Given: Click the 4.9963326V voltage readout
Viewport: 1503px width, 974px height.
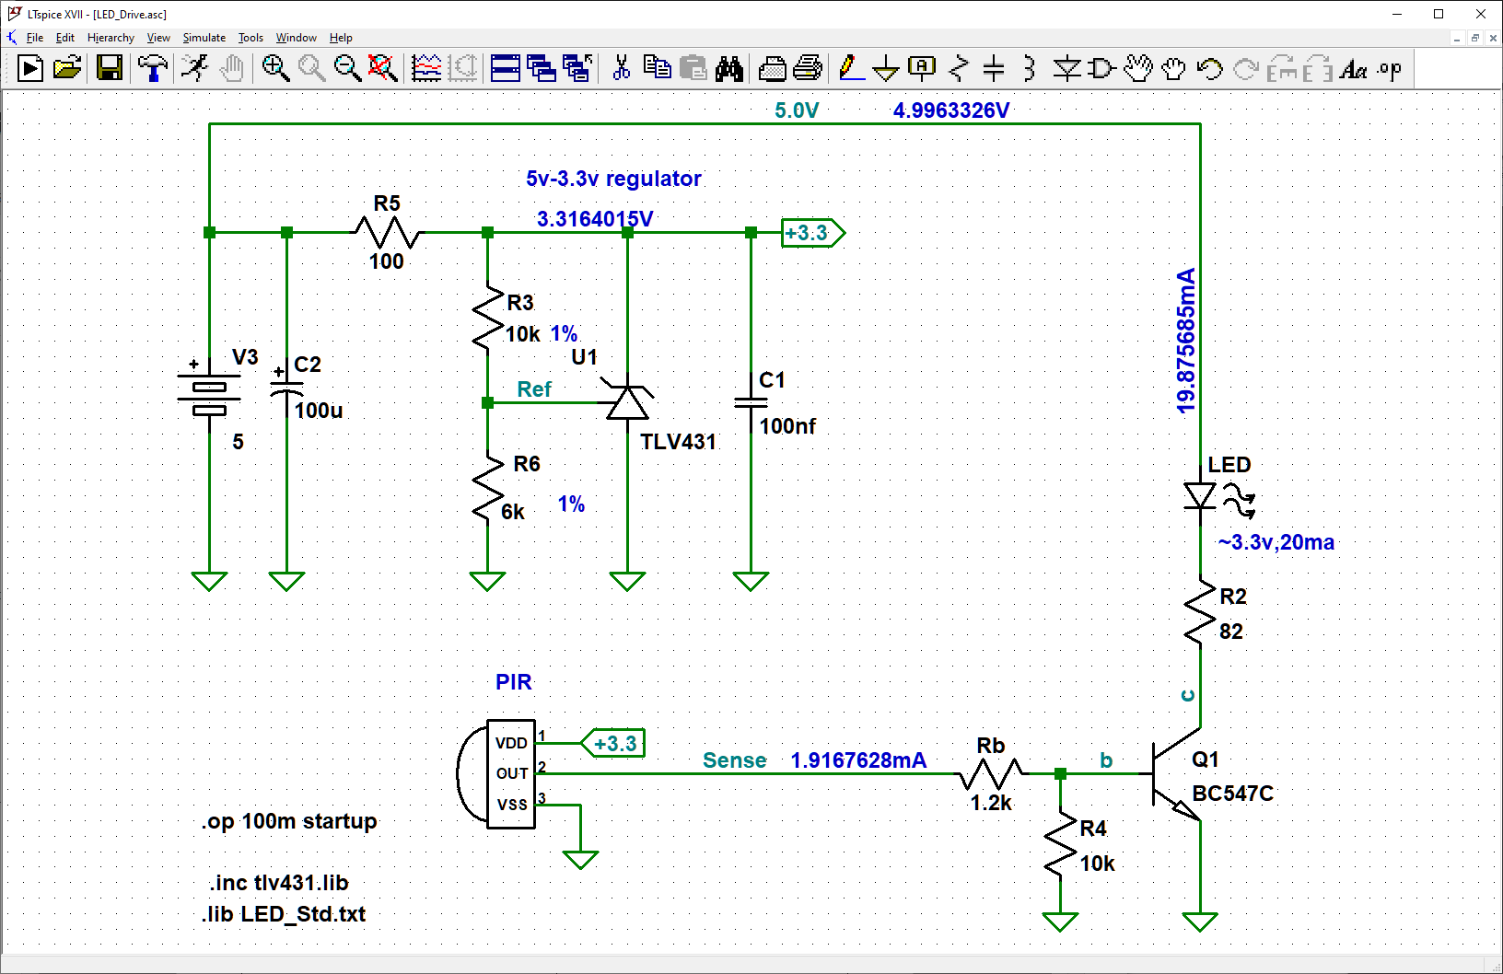Looking at the screenshot, I should point(951,110).
